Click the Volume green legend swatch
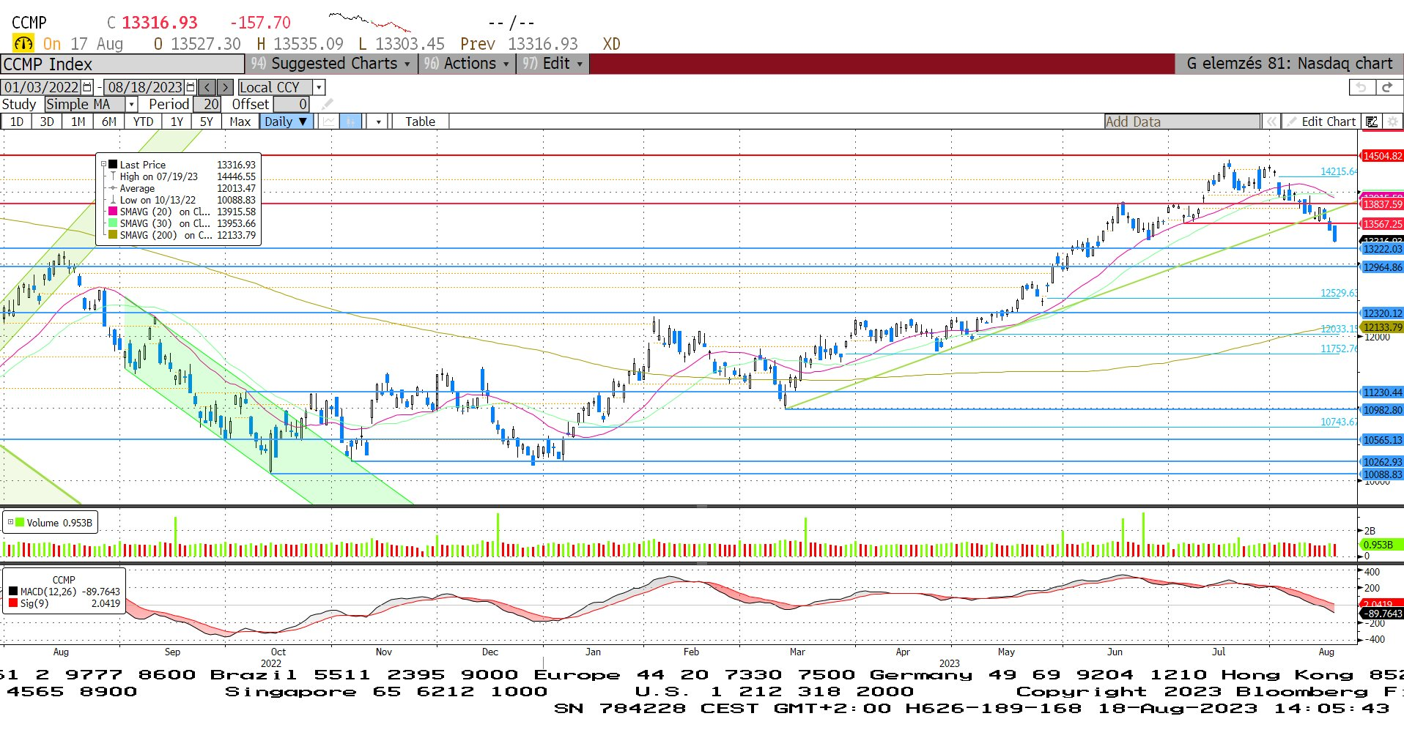 click(x=20, y=522)
